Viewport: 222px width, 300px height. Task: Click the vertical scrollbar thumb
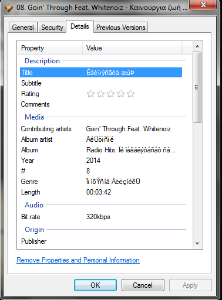click(x=197, y=87)
